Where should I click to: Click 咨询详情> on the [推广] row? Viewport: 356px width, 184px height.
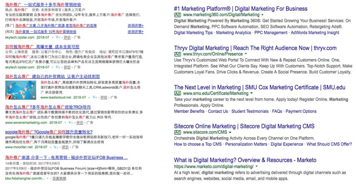point(135,26)
